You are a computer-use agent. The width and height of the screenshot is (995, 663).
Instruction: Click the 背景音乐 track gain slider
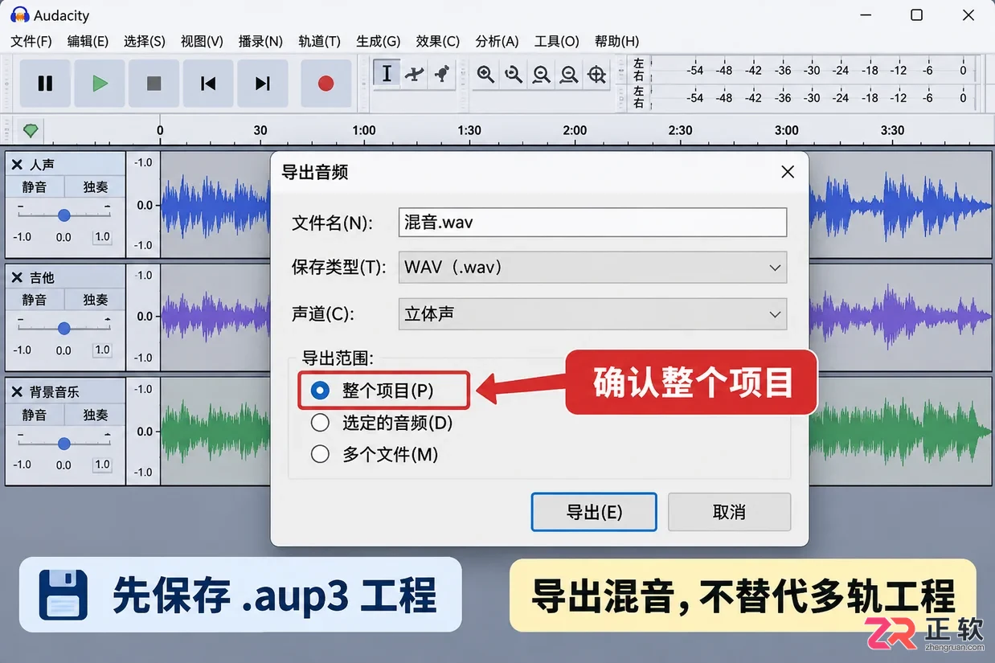(x=64, y=443)
